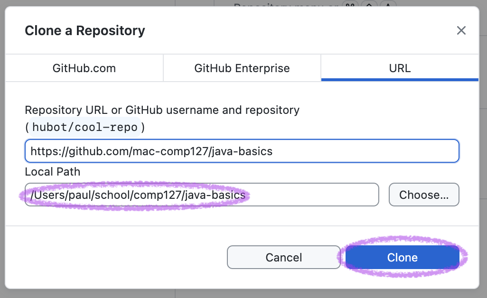Screen dimensions: 487x298
Task: Switch to the GitHub.com tab
Action: (84, 68)
